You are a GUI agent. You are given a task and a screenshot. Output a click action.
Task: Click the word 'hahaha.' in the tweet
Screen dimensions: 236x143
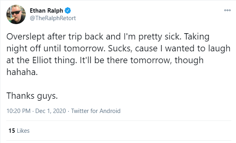click(x=22, y=72)
